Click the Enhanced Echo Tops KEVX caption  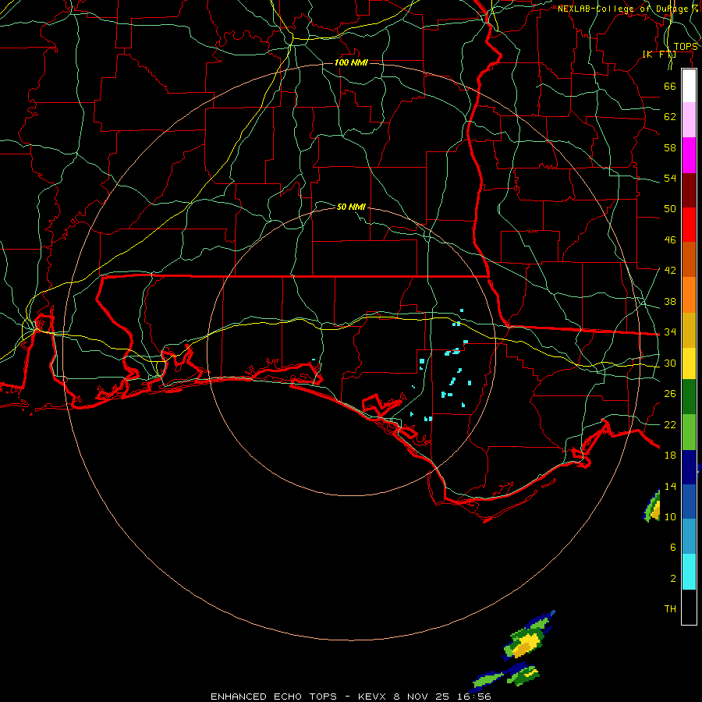pos(350,697)
